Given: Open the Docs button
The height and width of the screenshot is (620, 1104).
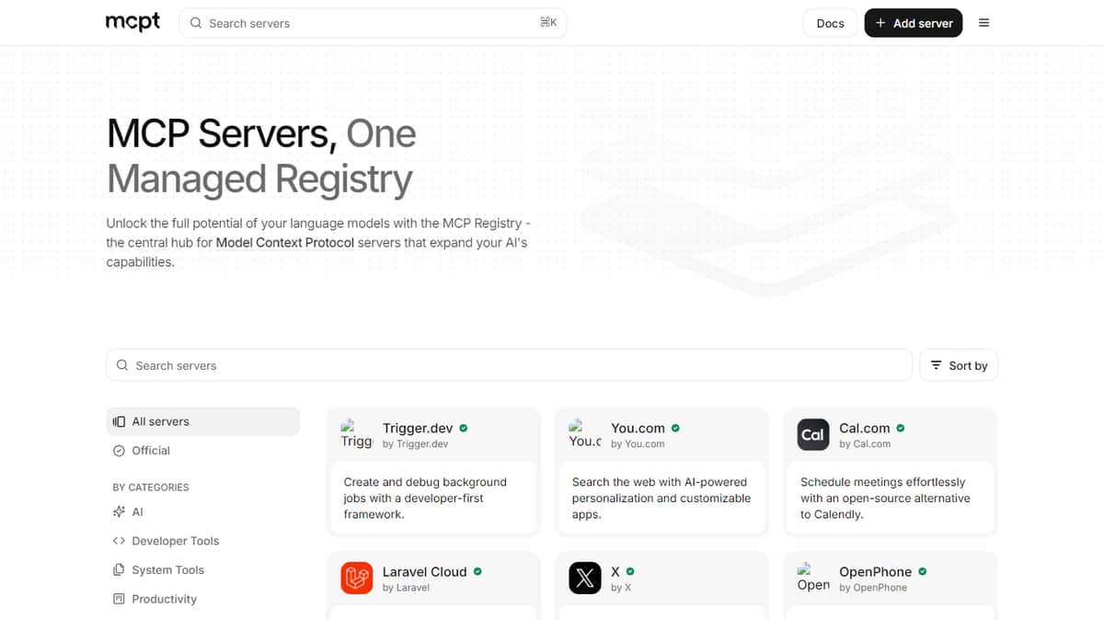Looking at the screenshot, I should pyautogui.click(x=830, y=23).
